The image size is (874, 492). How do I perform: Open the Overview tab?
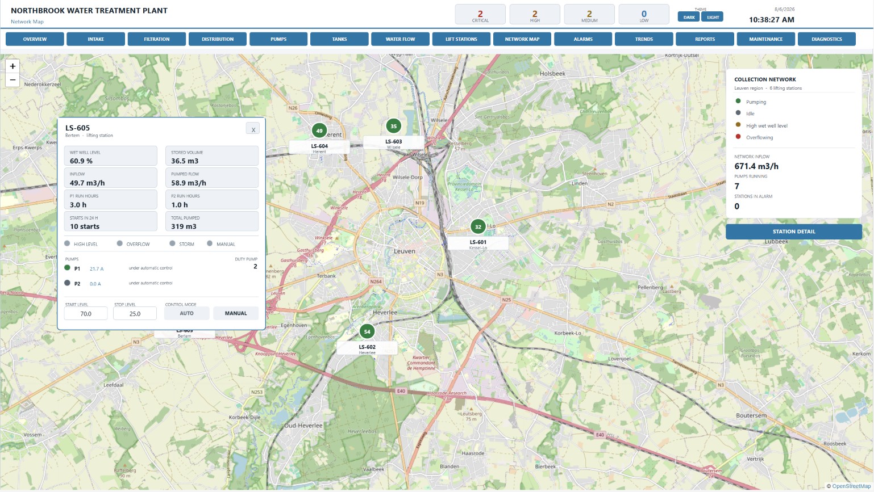tap(35, 39)
